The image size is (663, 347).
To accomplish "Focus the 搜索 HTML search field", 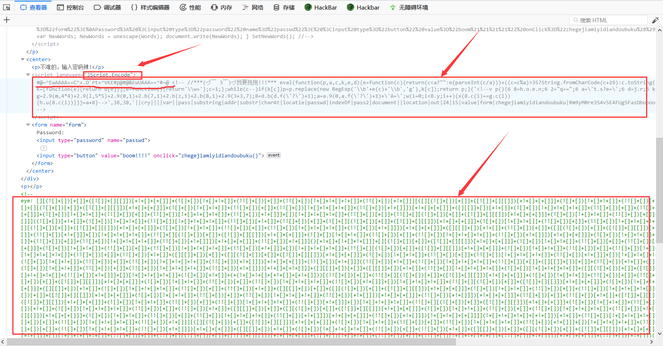I will pos(608,20).
